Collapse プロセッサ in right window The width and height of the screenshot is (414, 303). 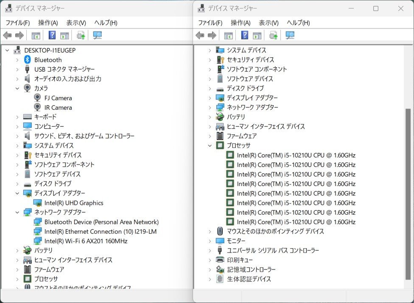click(x=210, y=145)
